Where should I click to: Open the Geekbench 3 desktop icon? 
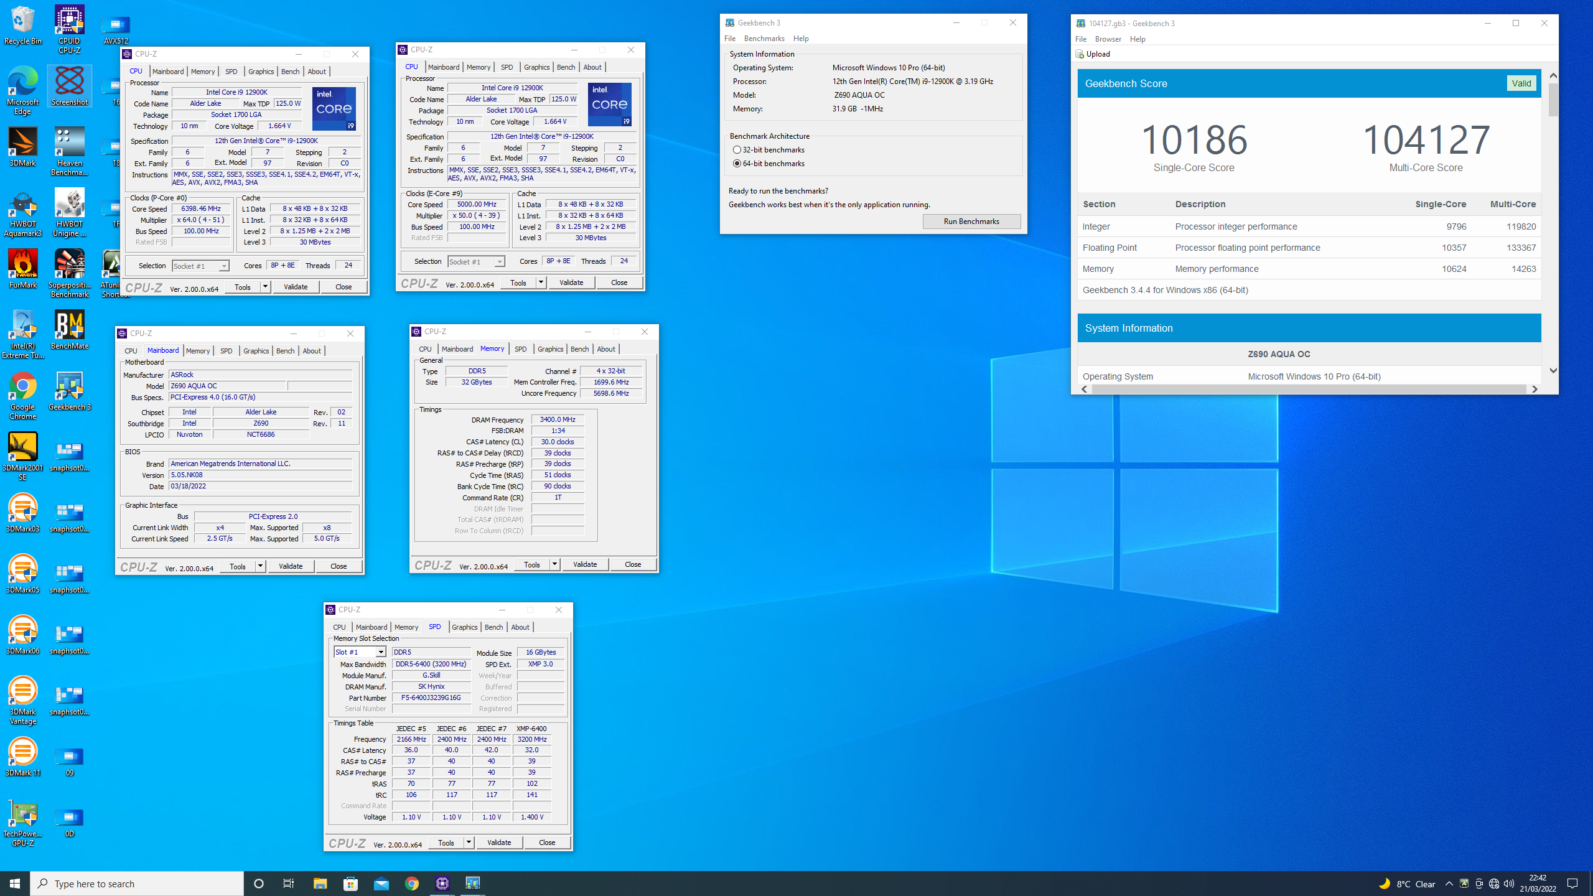click(70, 391)
